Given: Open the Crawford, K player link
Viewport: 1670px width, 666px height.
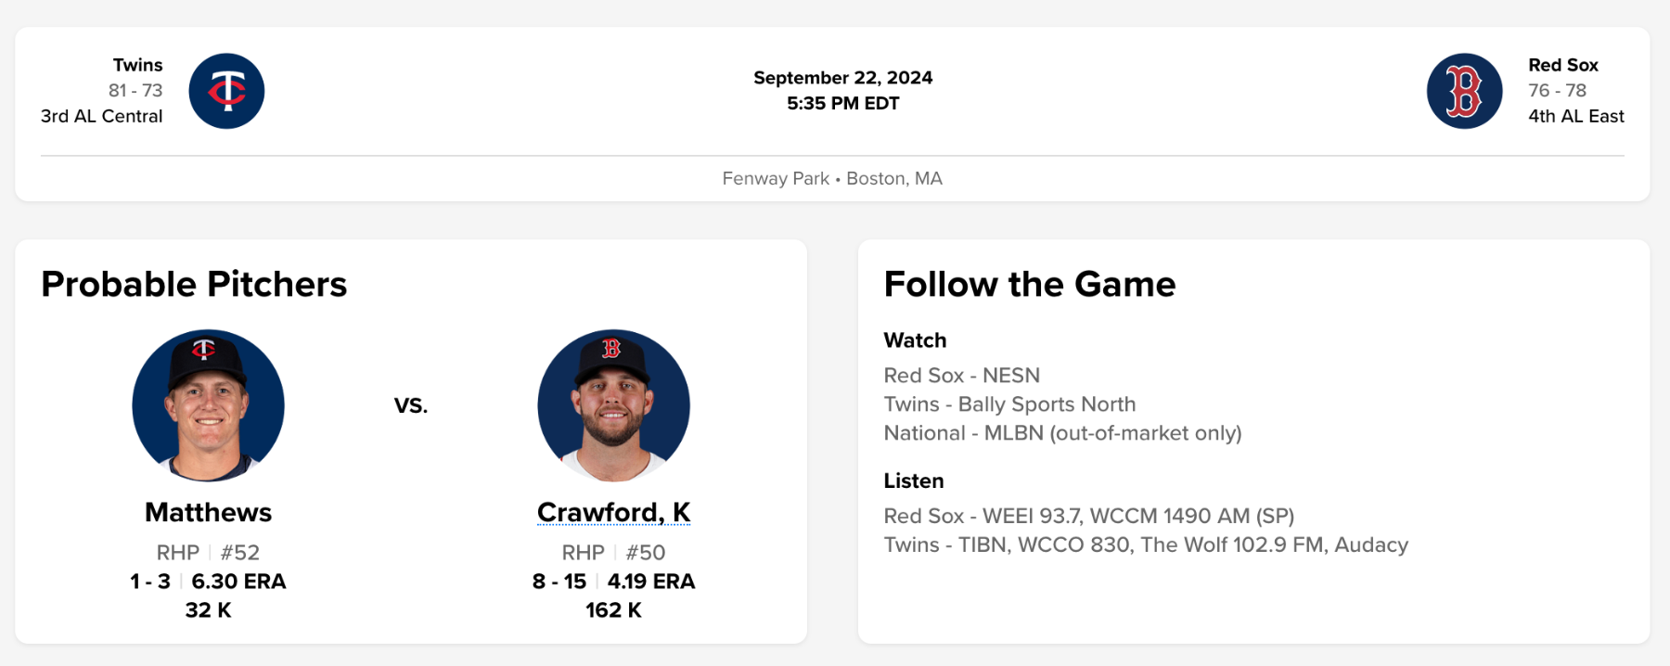Looking at the screenshot, I should click(x=613, y=512).
